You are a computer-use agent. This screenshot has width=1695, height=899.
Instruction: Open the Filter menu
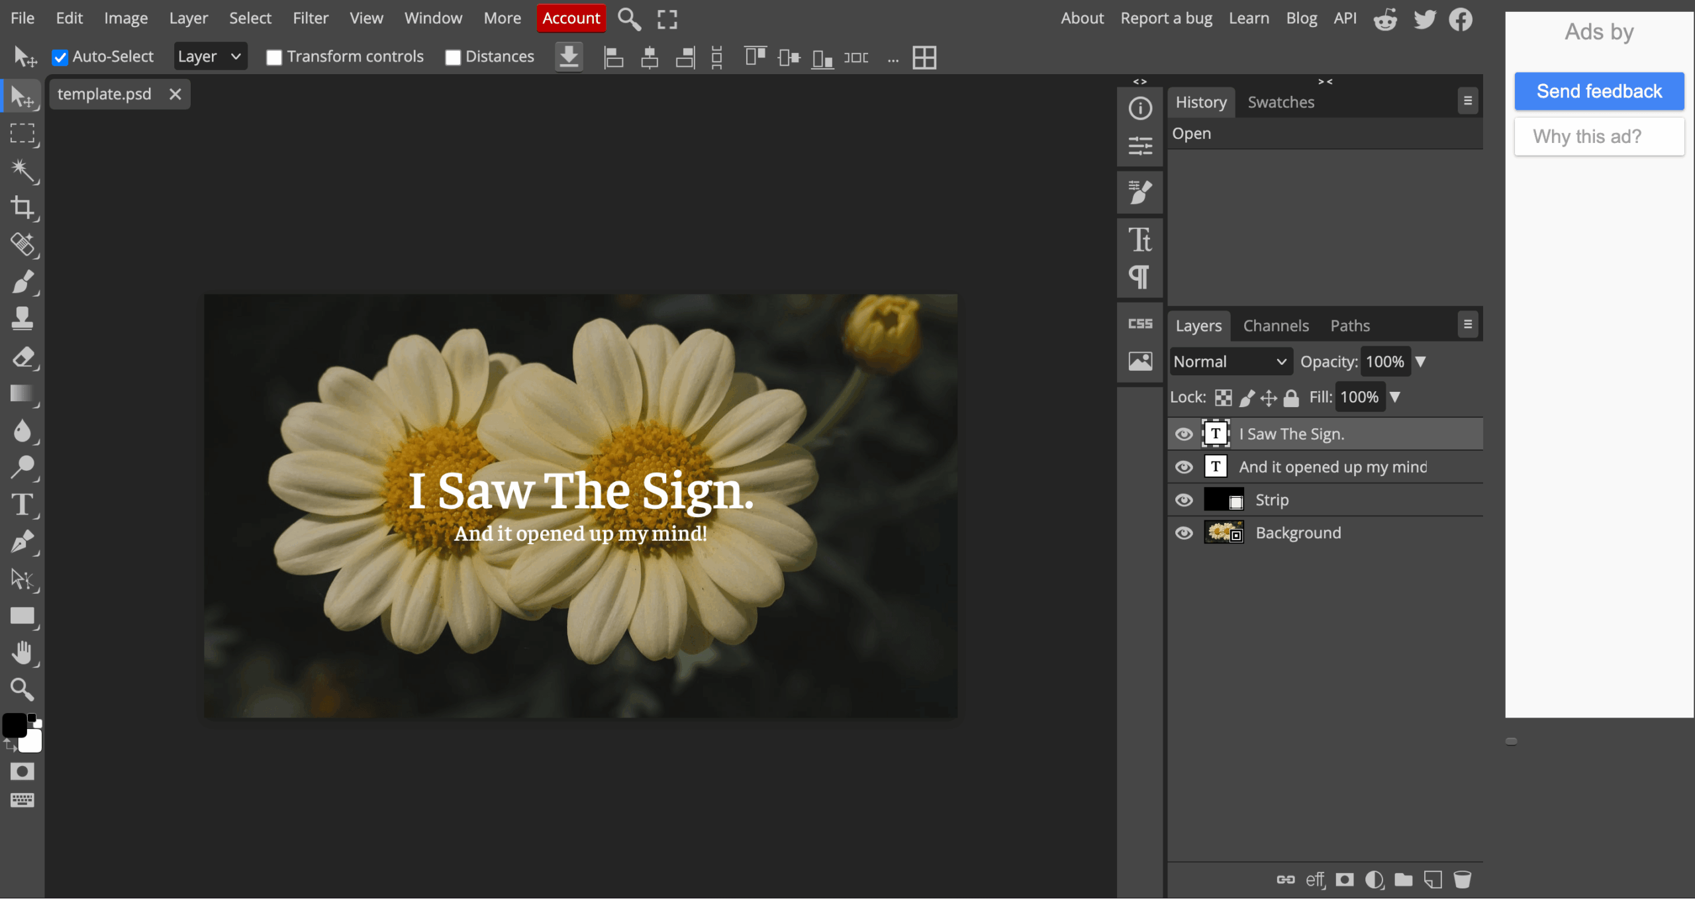tap(311, 18)
